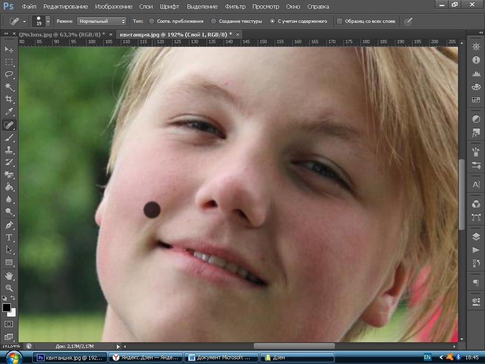Select the Eraser tool

(9, 174)
